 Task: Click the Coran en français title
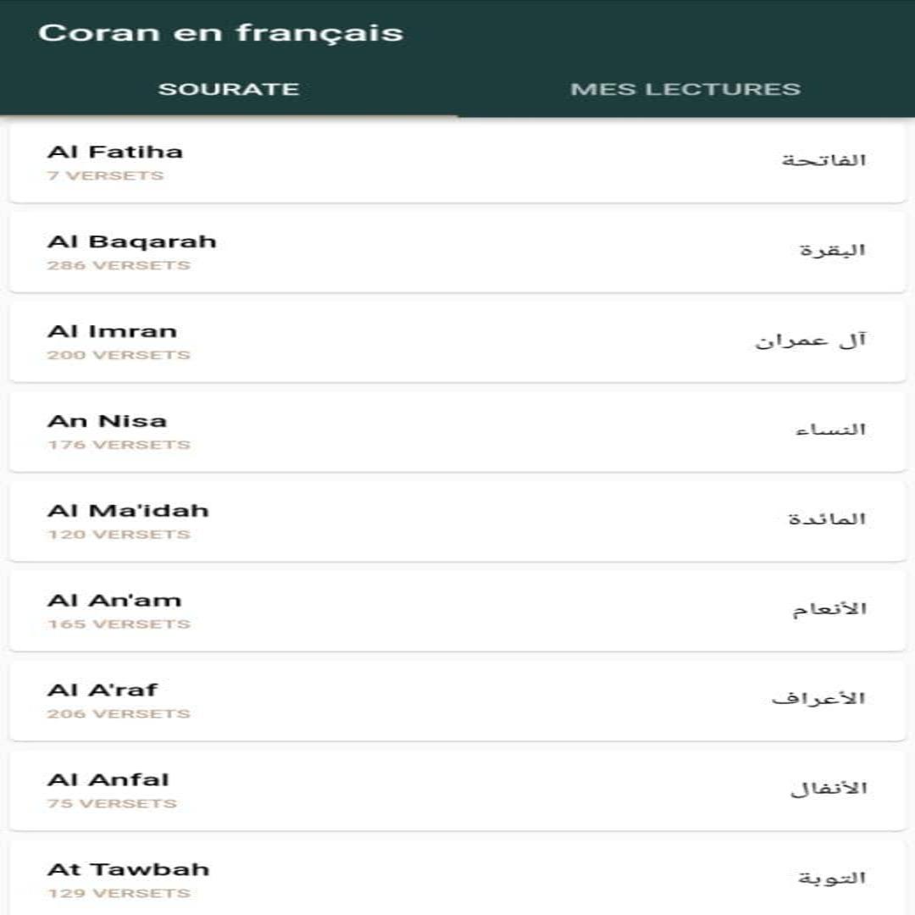coord(220,33)
